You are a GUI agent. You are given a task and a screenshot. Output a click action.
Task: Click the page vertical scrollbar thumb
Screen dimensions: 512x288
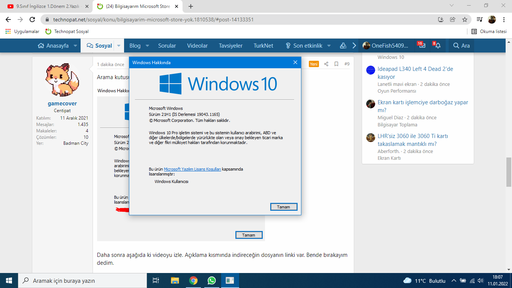click(x=509, y=172)
